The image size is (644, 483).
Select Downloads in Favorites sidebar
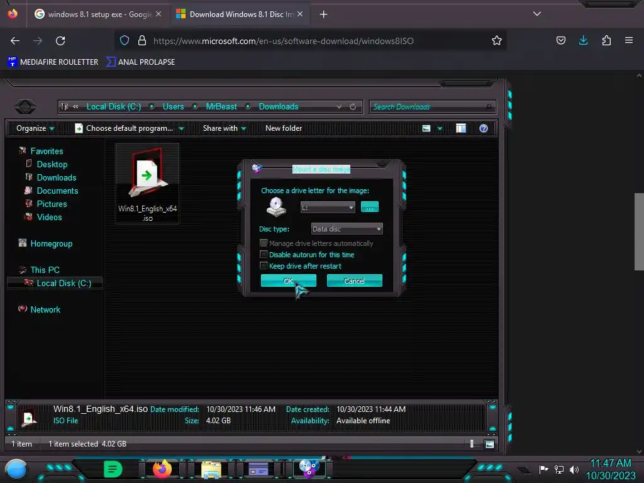pos(56,177)
